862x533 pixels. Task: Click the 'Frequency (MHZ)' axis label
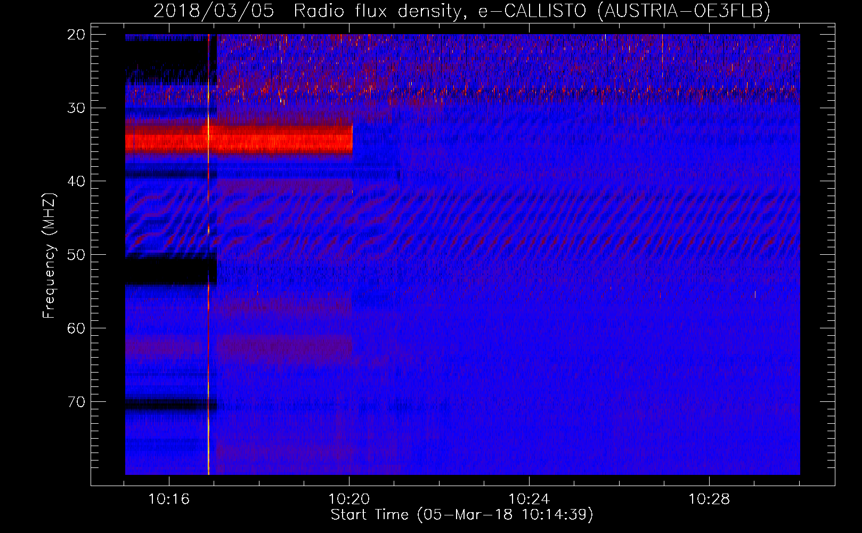(49, 256)
